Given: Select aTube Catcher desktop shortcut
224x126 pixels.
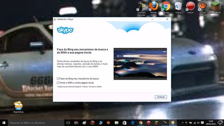Looking at the screenshot, I should 203,8.
